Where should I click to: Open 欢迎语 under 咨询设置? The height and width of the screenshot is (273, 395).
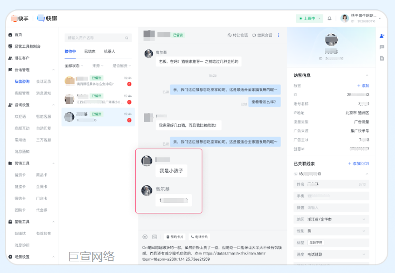coord(20,117)
